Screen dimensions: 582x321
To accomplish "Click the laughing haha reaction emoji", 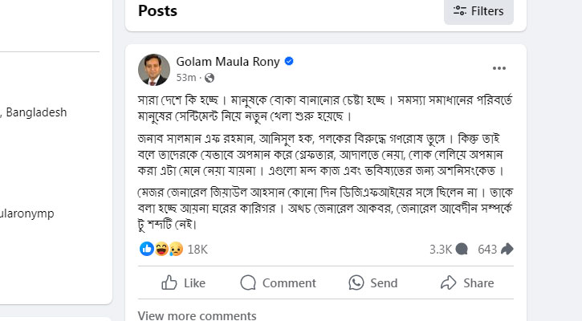I will [x=161, y=250].
